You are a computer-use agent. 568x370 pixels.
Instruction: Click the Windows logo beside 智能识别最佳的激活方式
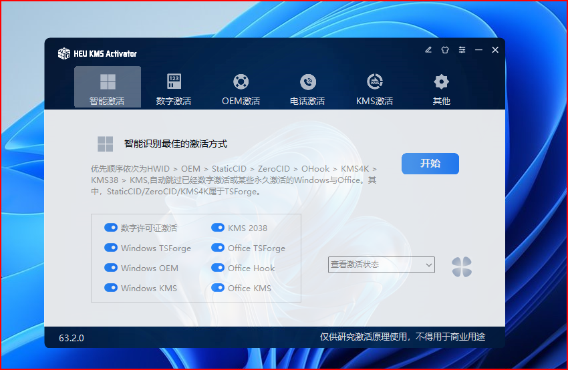coord(106,144)
